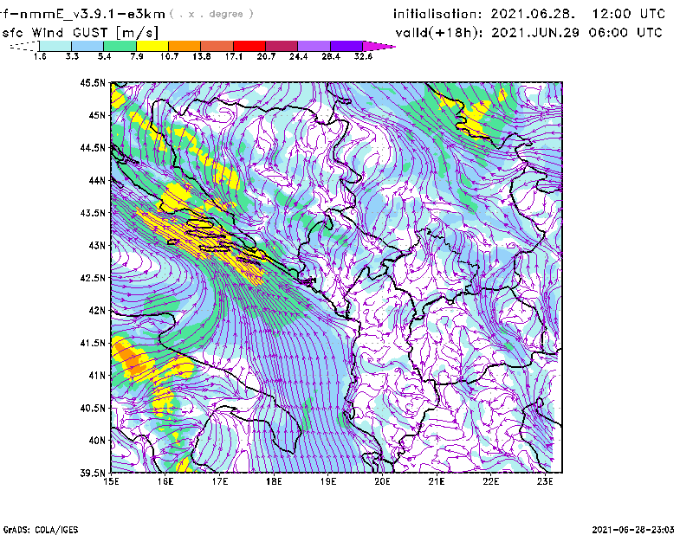The height and width of the screenshot is (535, 693).
Task: Click the dashed white legend start arrow
Action: tap(24, 46)
